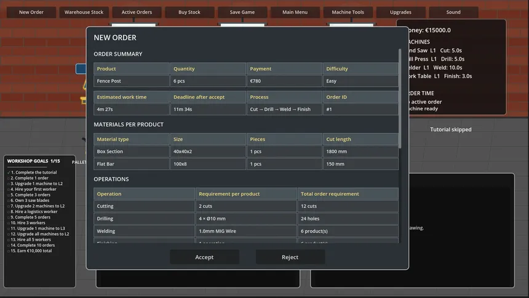Screen dimensions: 529x298
Task: Select the Fence Post product cell
Action: point(132,81)
